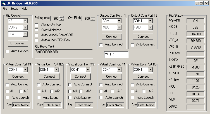
Task: Open Output Com Port #2 COM1 dropdown
Action: point(151,21)
